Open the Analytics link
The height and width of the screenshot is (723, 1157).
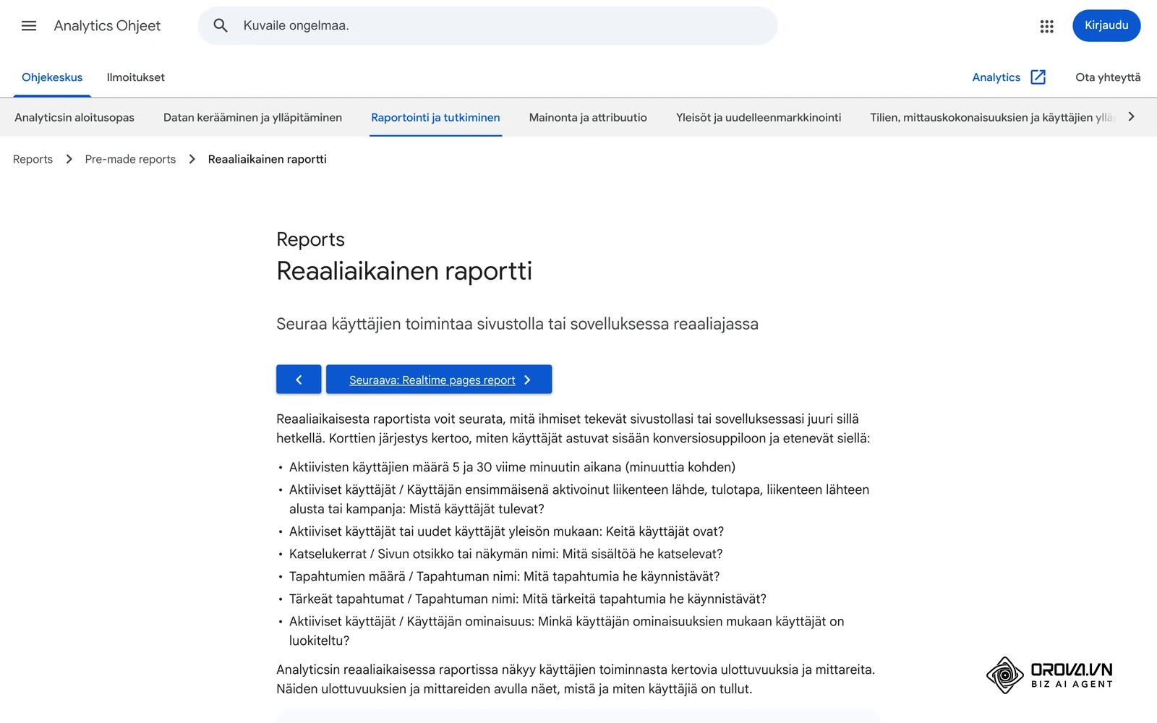[x=996, y=77]
